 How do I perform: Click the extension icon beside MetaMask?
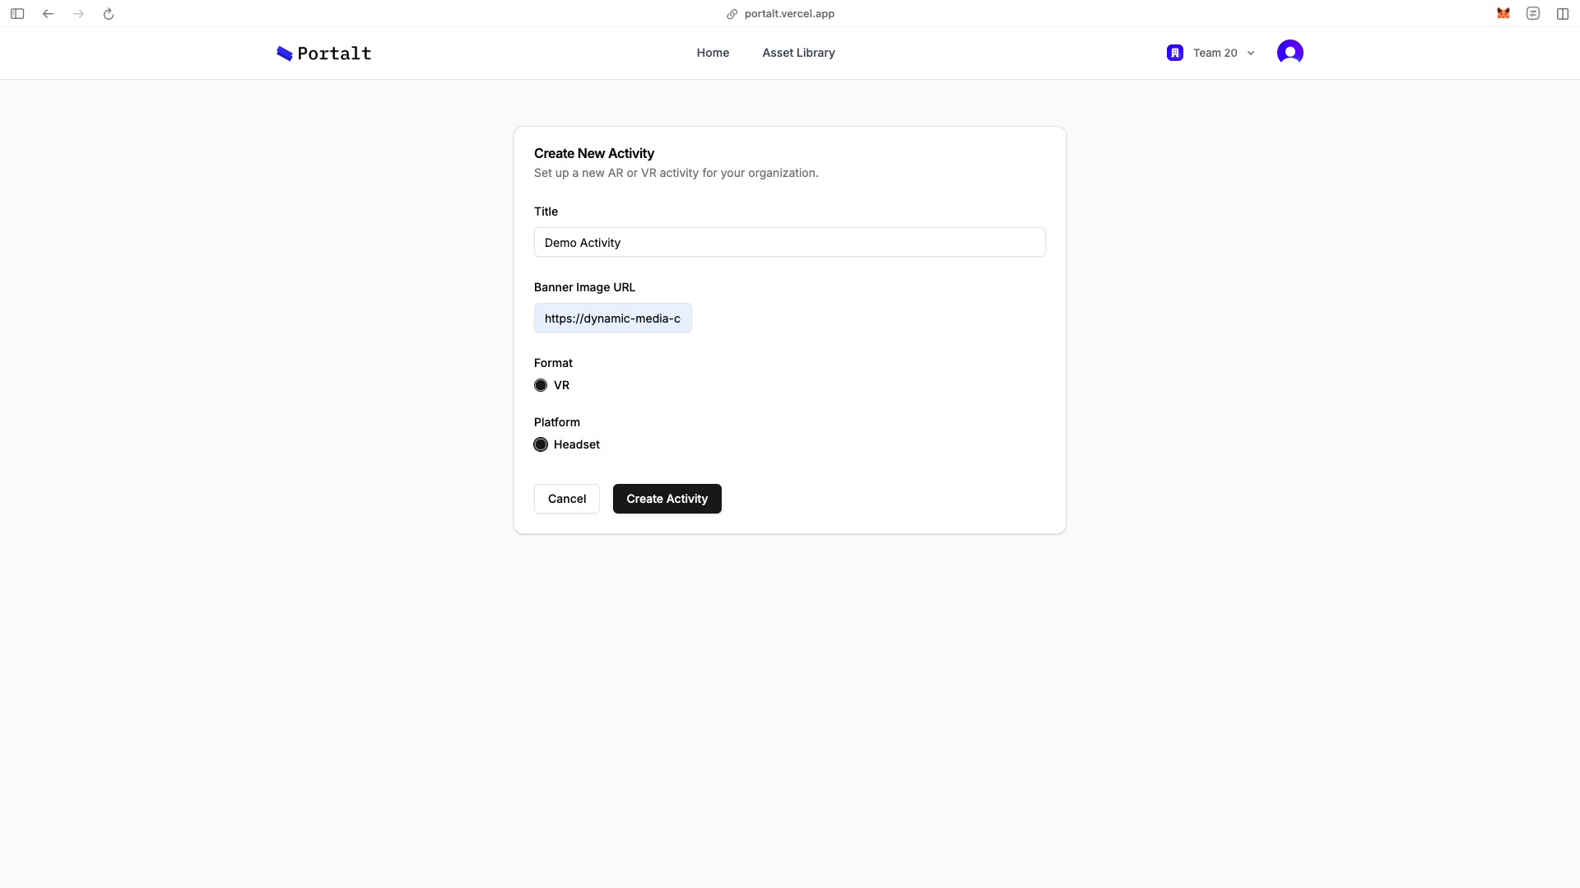pos(1532,14)
